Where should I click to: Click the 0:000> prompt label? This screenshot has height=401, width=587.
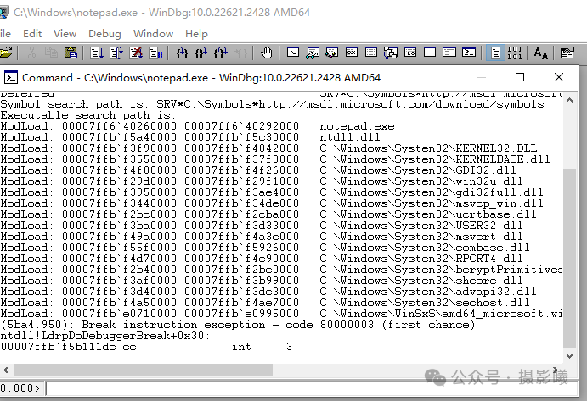pos(20,388)
